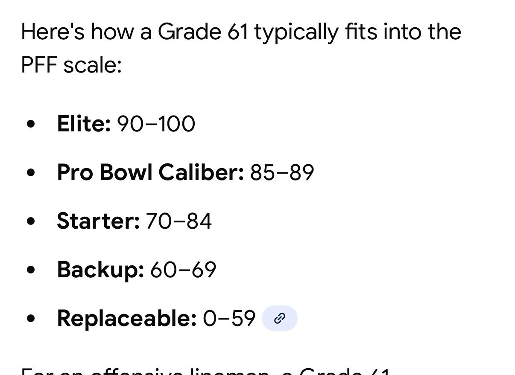The width and height of the screenshot is (515, 375).
Task: Click the bullet before Replaceable
Action: coord(30,318)
